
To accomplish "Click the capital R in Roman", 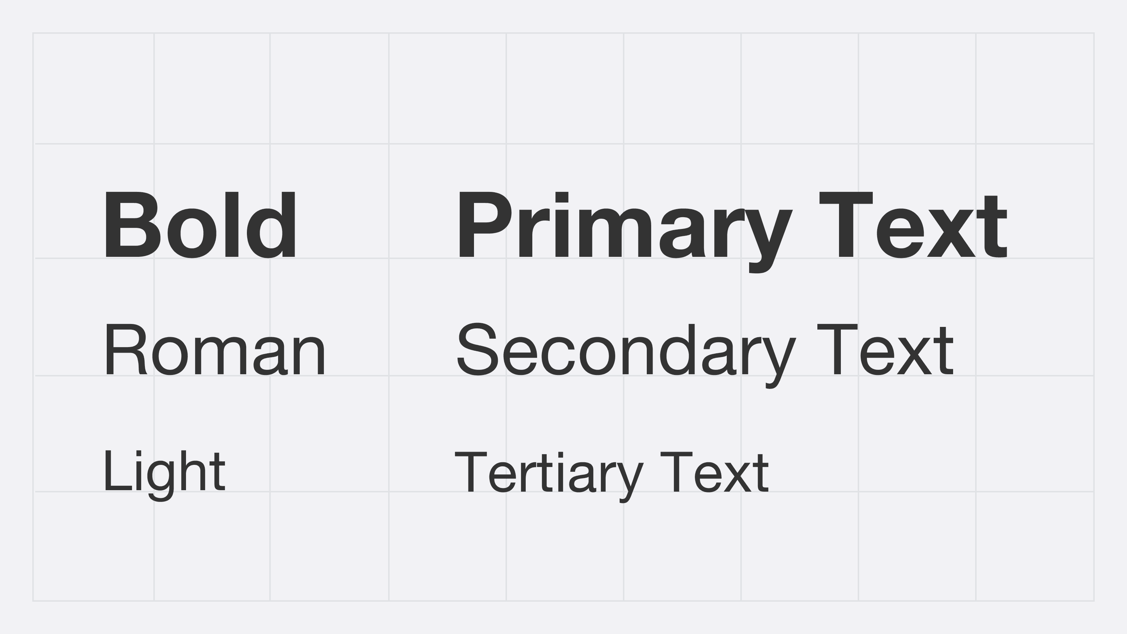I will (x=126, y=349).
